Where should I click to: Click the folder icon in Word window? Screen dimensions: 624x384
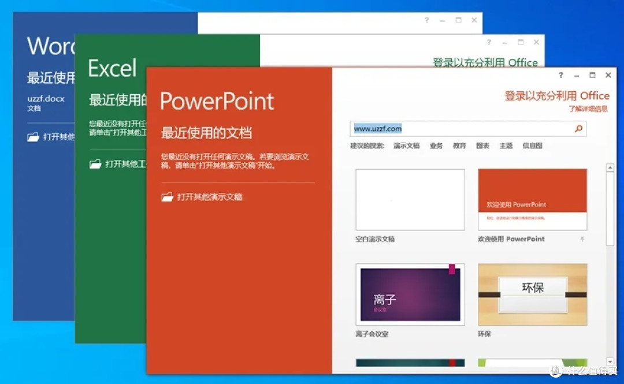coord(33,137)
